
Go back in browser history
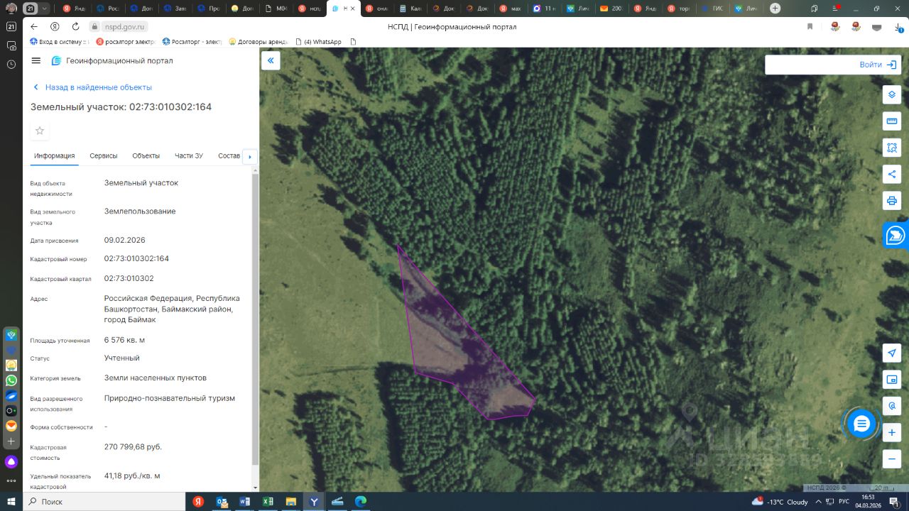point(34,27)
